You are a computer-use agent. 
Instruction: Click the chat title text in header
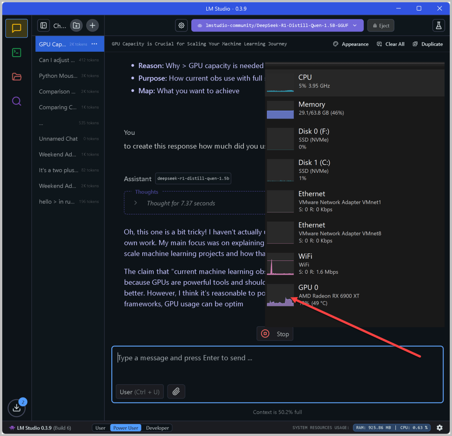click(199, 44)
